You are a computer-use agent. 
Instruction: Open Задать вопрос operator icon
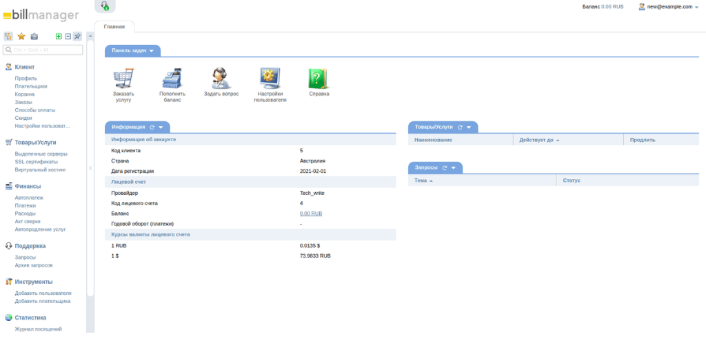pyautogui.click(x=221, y=78)
